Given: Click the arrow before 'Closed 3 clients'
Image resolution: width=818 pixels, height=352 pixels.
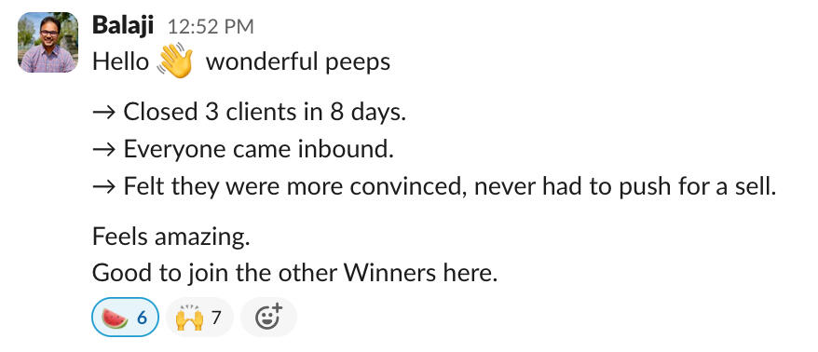Looking at the screenshot, I should click(103, 114).
